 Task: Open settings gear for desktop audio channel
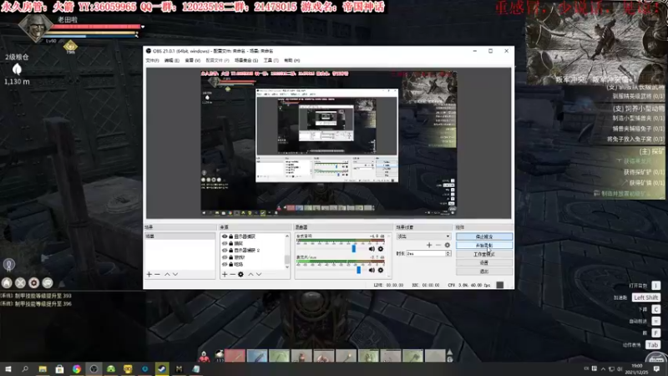[x=381, y=248]
